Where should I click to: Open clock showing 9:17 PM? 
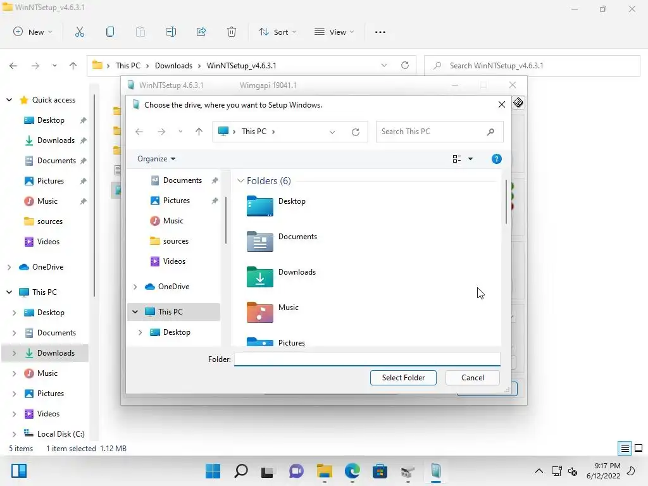pos(603,471)
